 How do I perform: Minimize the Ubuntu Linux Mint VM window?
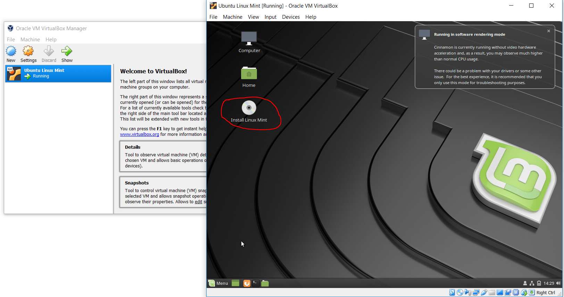tap(511, 6)
